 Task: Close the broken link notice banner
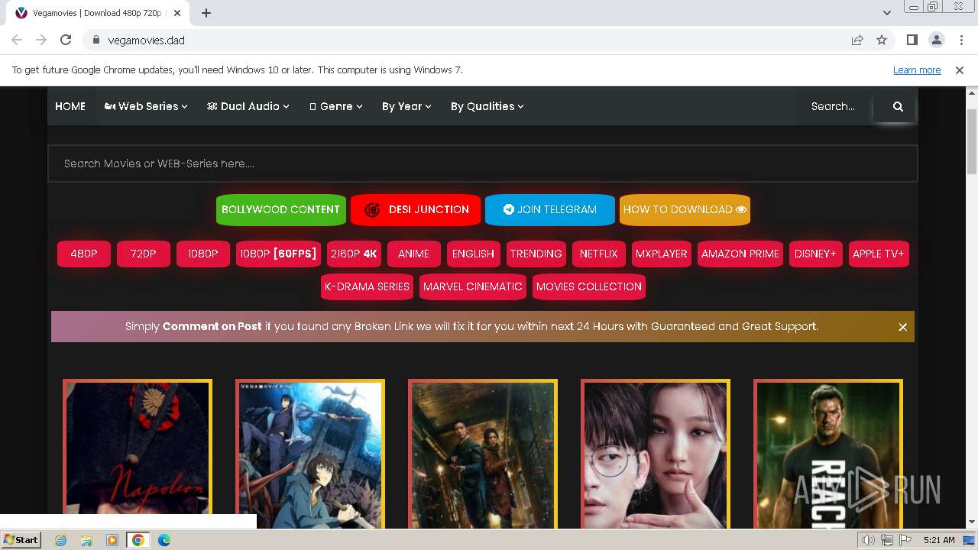(902, 327)
